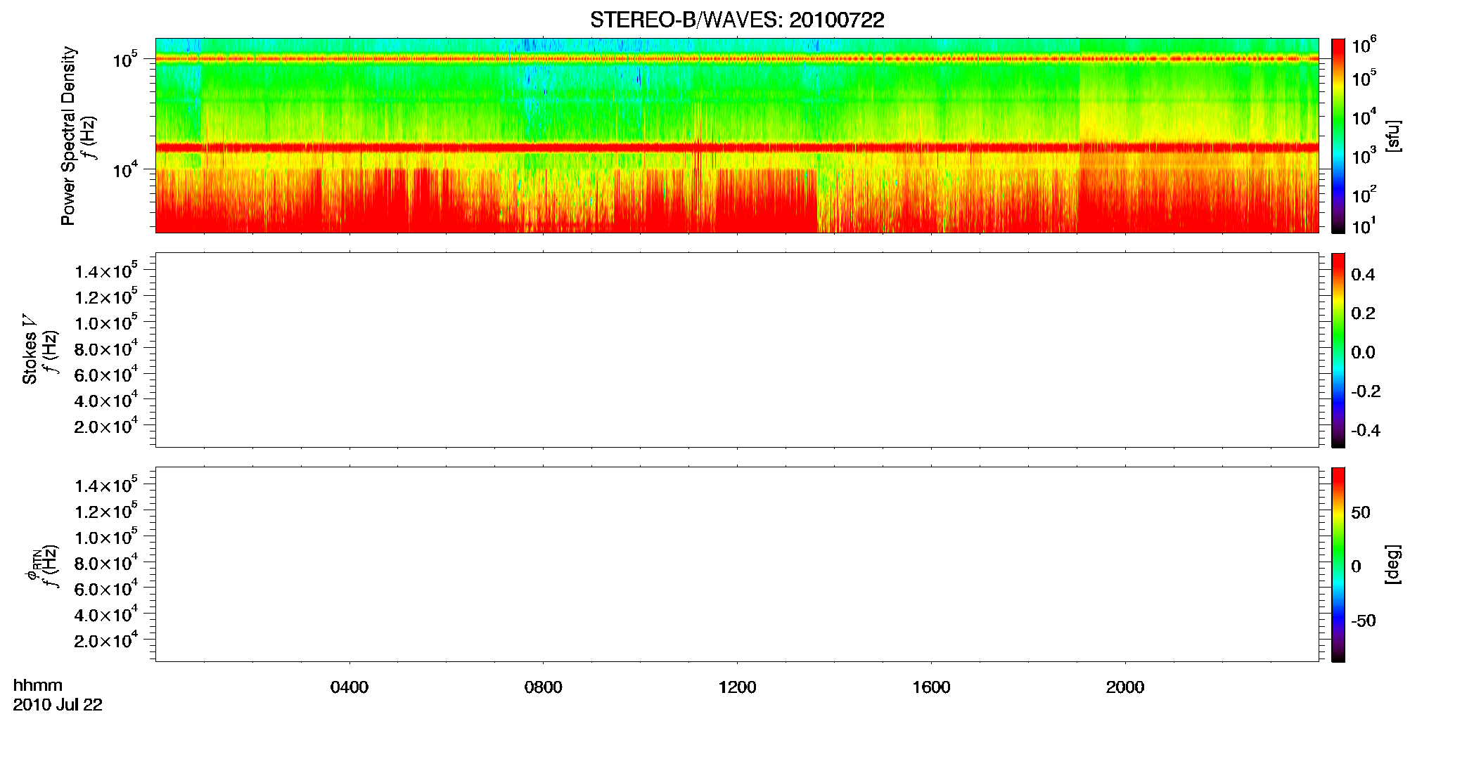
Task: Click the -0.2 label on Stokes color bar
Action: click(1366, 391)
